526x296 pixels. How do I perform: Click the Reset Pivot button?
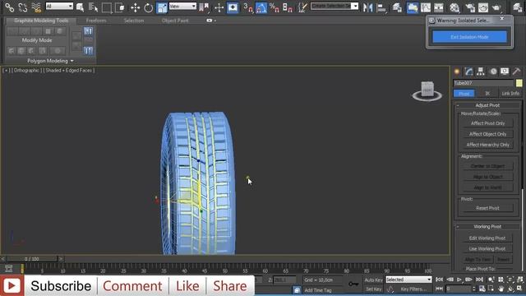(x=487, y=208)
